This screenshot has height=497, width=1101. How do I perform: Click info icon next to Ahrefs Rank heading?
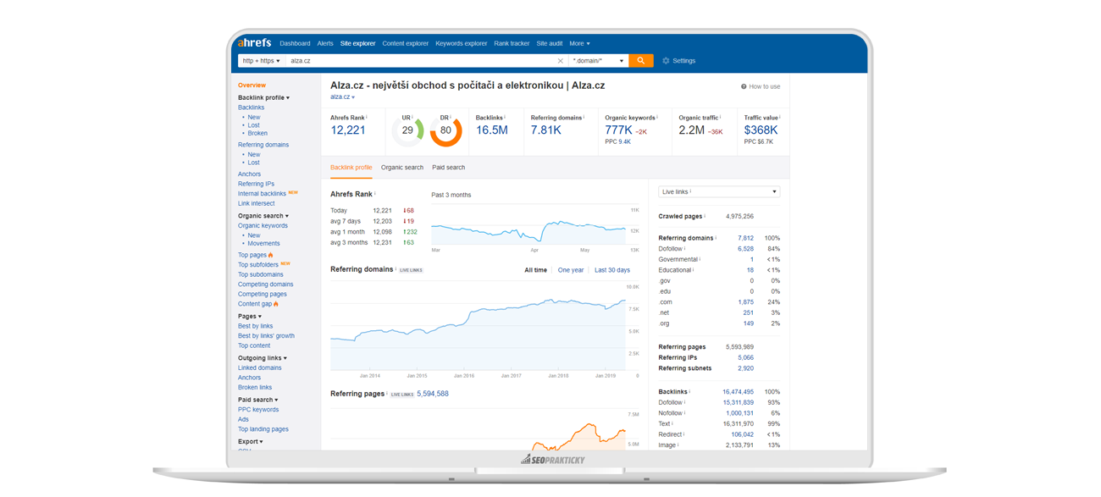click(375, 194)
